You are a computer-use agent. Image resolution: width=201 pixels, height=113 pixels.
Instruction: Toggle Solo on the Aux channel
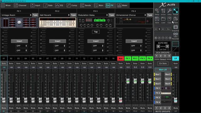(121, 63)
